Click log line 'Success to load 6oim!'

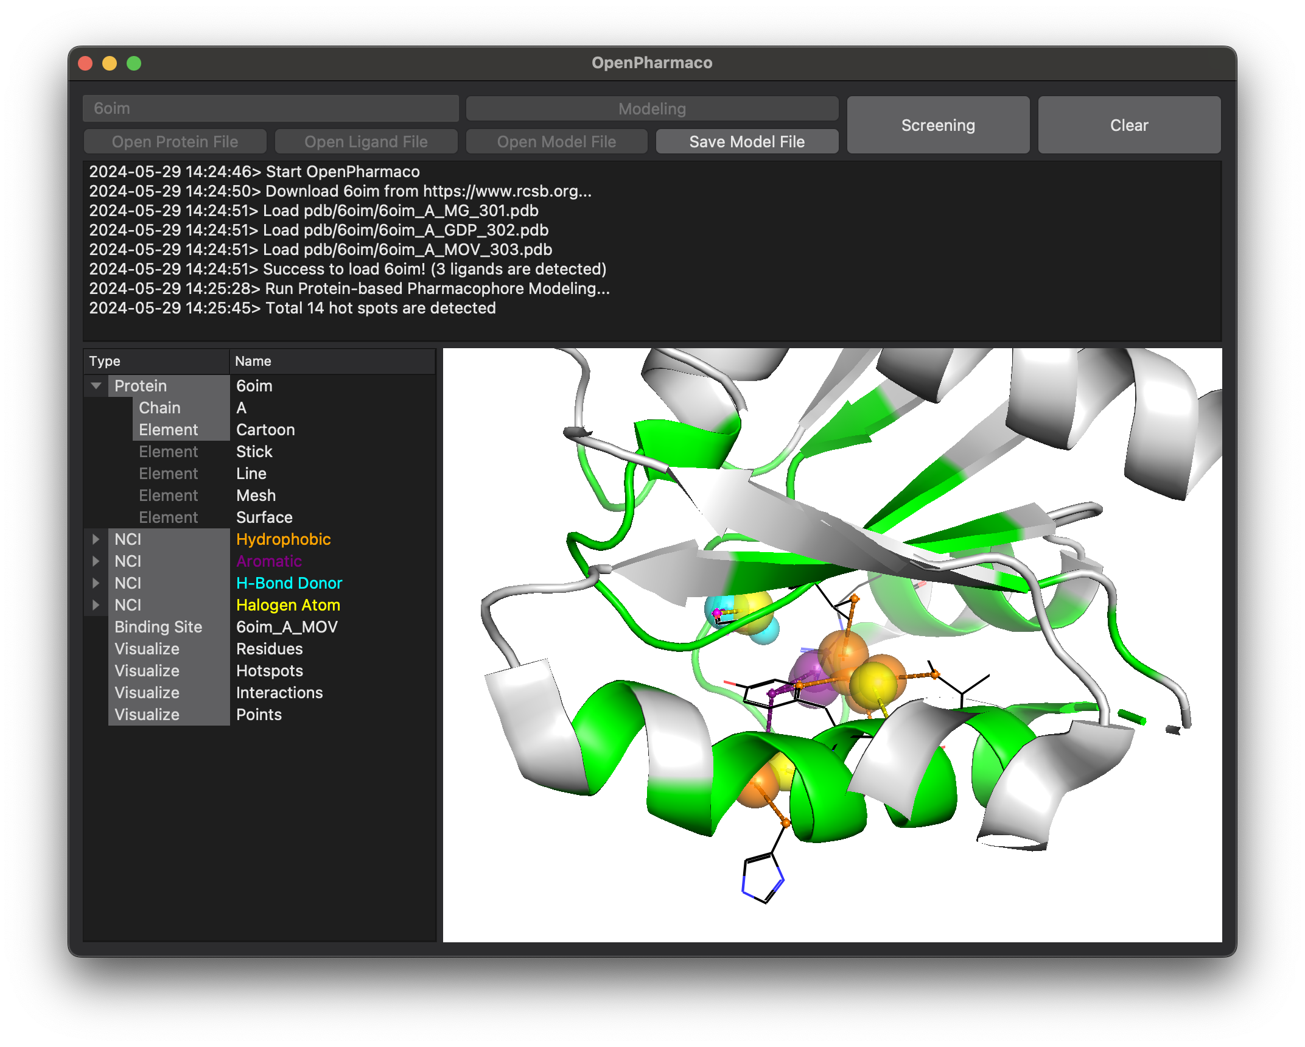(x=348, y=269)
